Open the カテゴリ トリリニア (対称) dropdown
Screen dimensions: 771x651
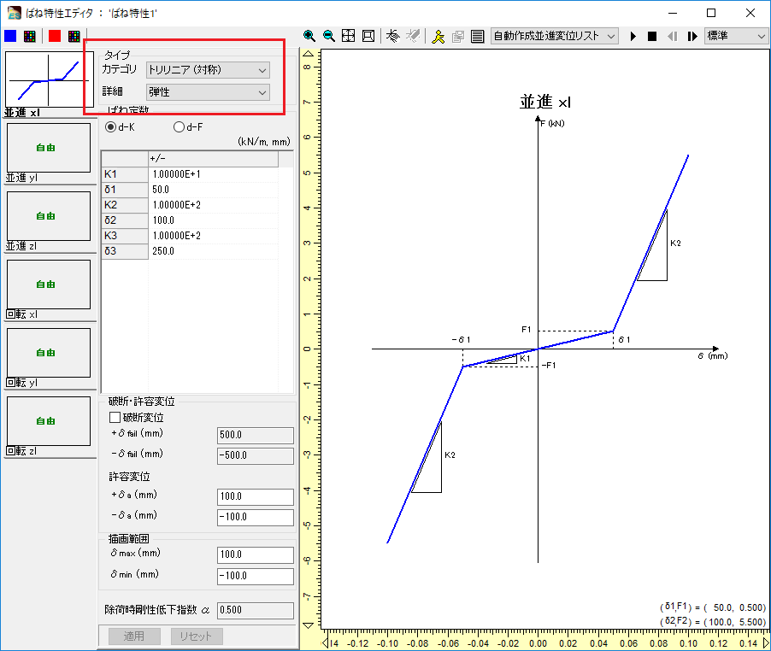pyautogui.click(x=208, y=70)
